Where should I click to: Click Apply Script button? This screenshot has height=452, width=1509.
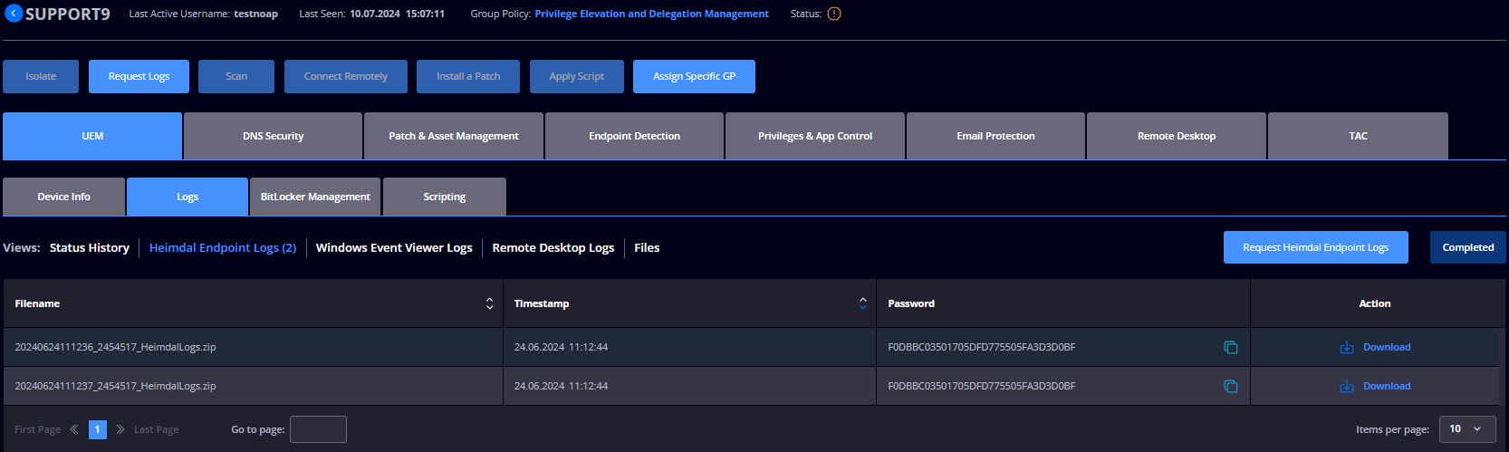(x=576, y=76)
